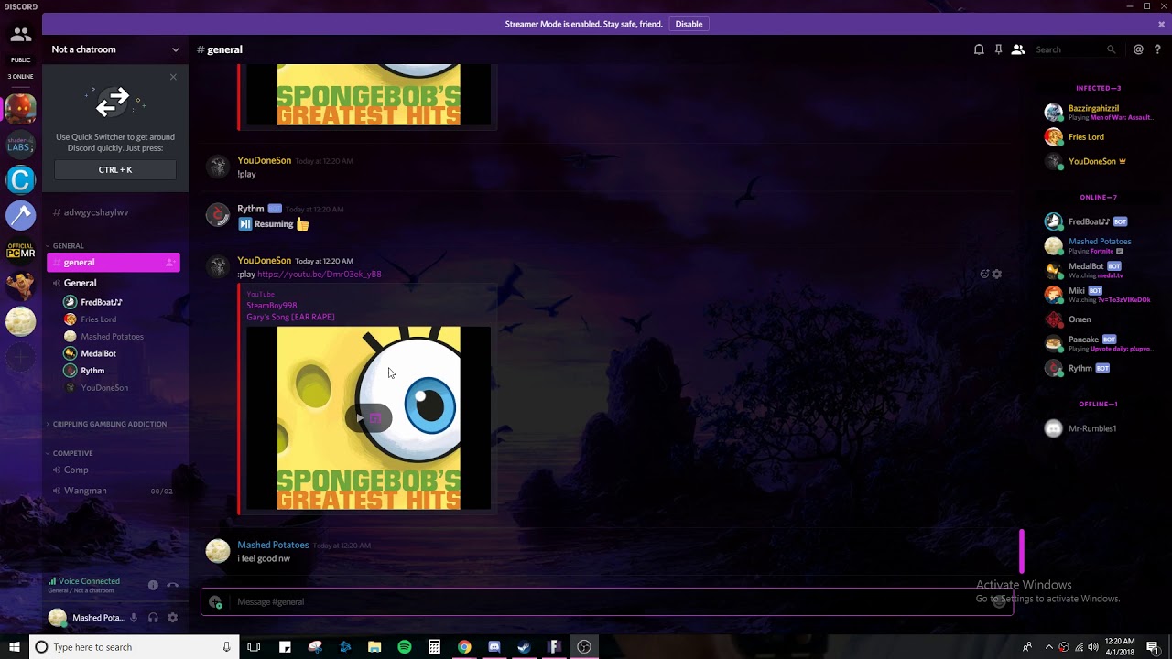Open User Settings gear
The width and height of the screenshot is (1172, 659).
(x=172, y=618)
